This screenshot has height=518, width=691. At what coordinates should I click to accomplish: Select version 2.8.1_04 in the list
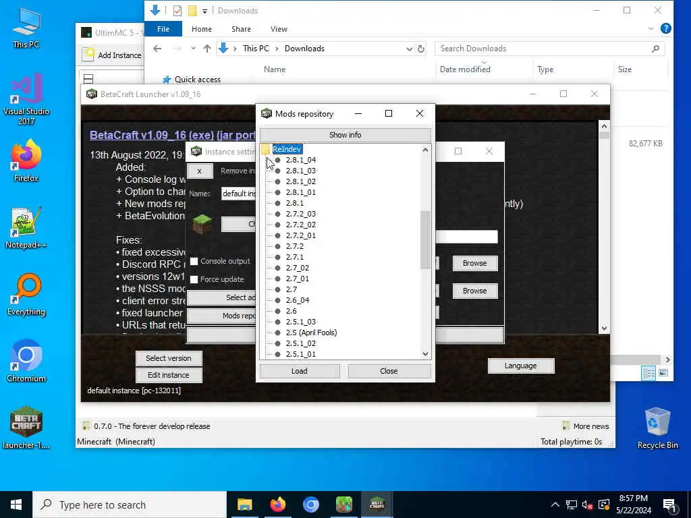[x=301, y=160]
